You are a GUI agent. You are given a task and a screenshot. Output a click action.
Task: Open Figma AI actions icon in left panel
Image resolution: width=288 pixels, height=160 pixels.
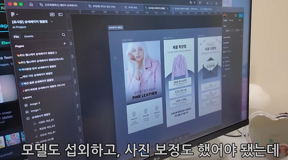click(52, 14)
